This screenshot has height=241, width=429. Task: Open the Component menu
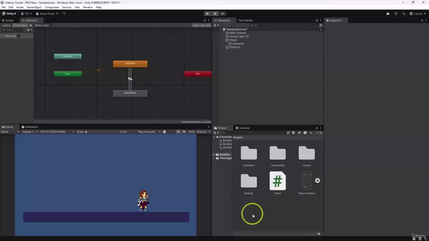point(52,7)
